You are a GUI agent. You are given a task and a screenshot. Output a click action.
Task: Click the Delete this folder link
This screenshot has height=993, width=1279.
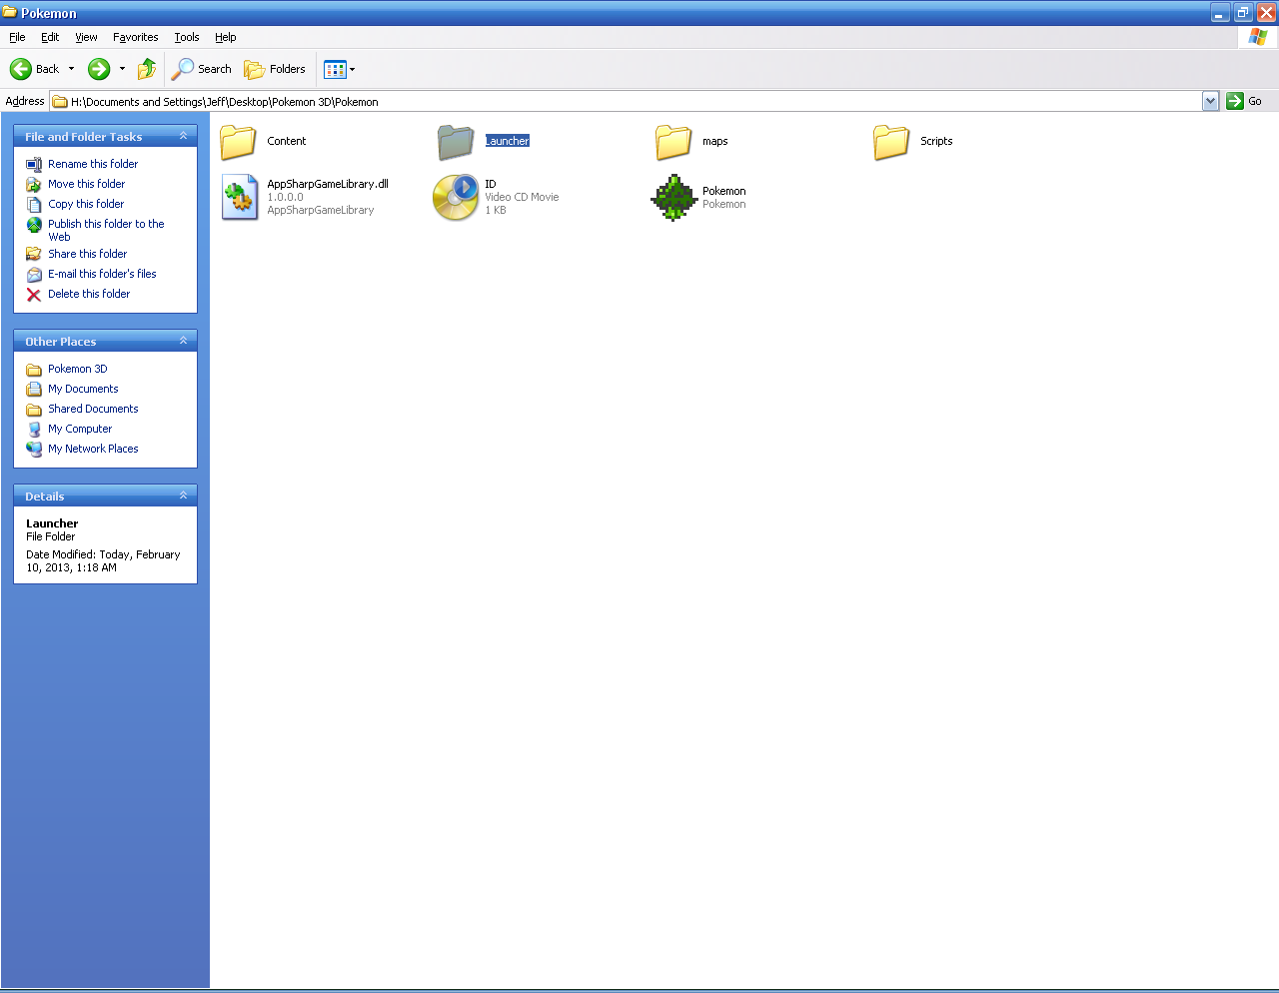[89, 294]
